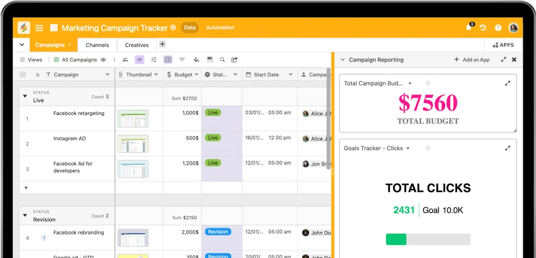
Task: Click the shared view people icon beside All Campaigns
Action: pyautogui.click(x=103, y=60)
